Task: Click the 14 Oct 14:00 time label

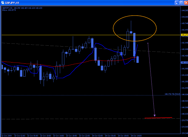Action: point(136,136)
